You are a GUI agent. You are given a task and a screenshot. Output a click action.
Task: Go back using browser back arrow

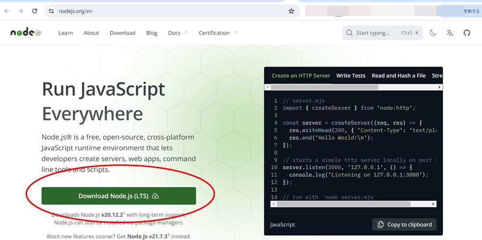point(7,11)
